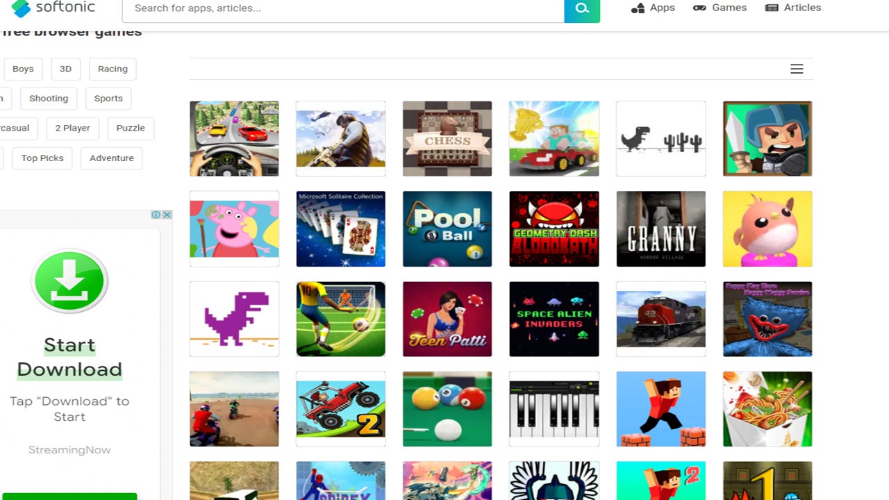Select the Shooting category tag
This screenshot has height=500, width=889.
tap(49, 99)
